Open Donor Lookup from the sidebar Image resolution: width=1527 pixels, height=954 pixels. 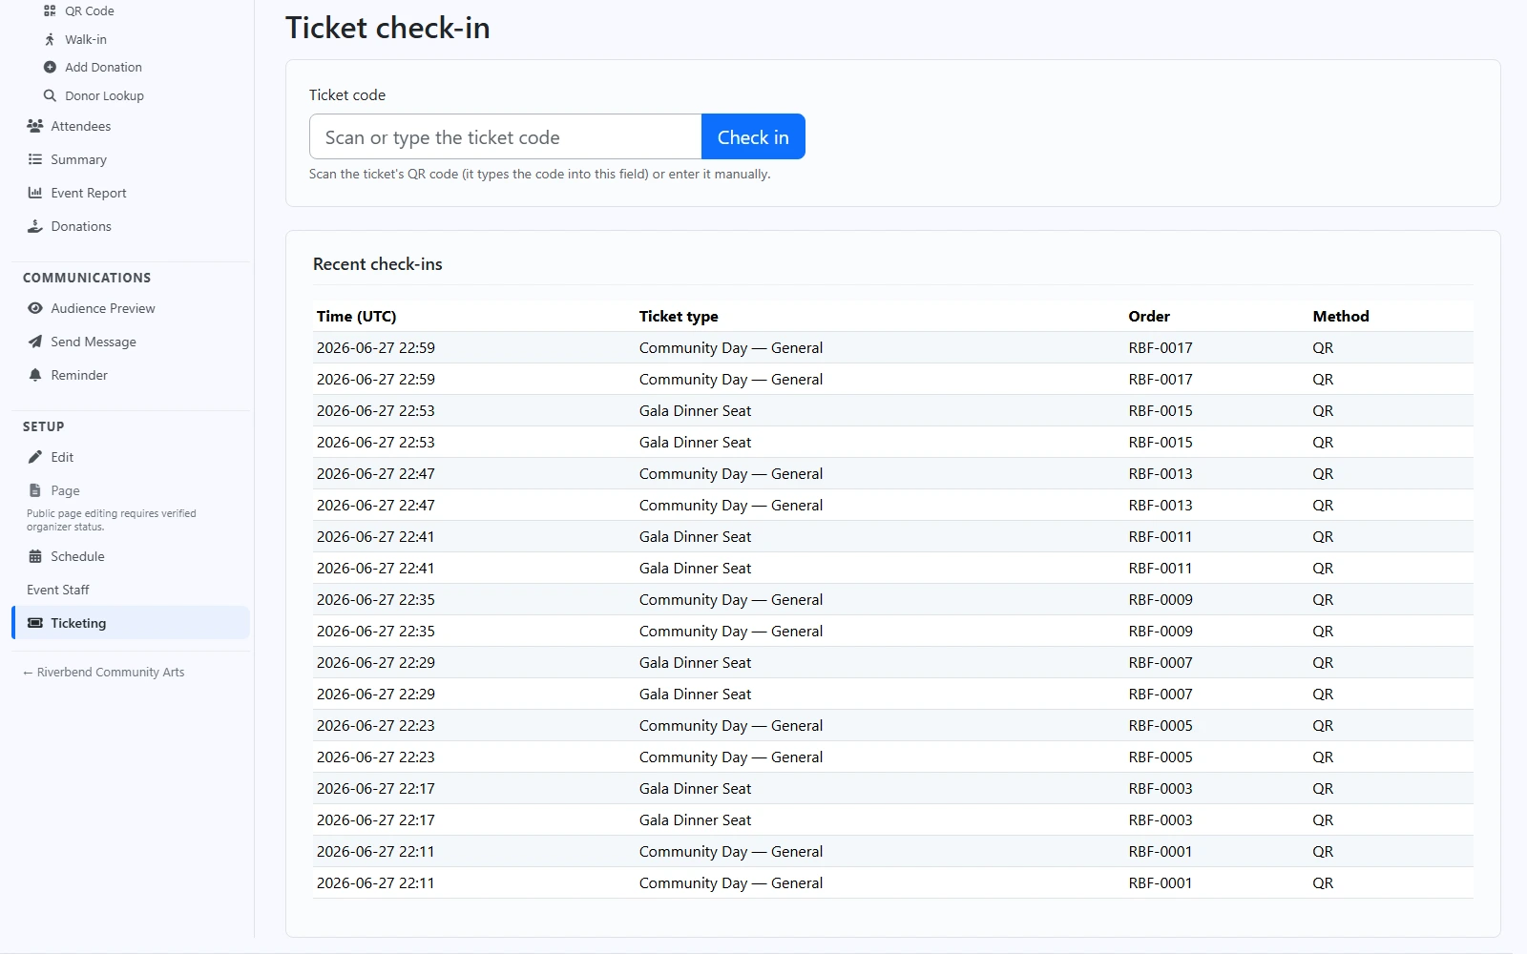pyautogui.click(x=104, y=95)
